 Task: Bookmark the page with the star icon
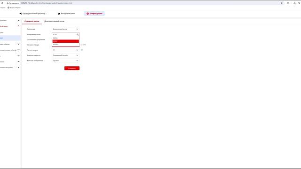[x=282, y=3]
